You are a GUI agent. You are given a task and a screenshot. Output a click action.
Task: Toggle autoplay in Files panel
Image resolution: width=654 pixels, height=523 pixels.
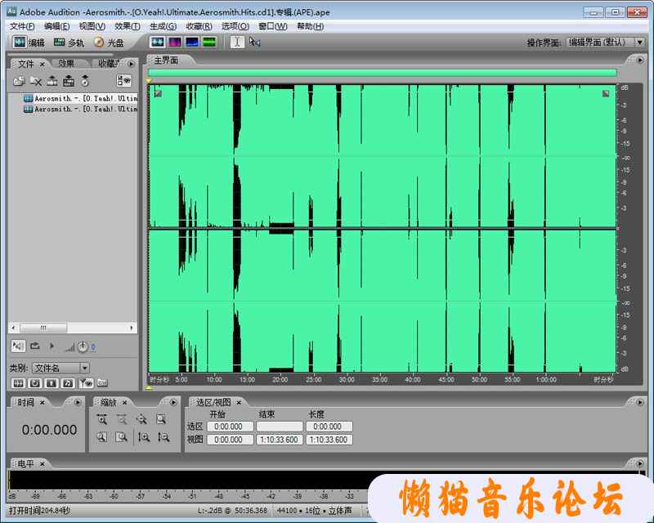(x=18, y=346)
